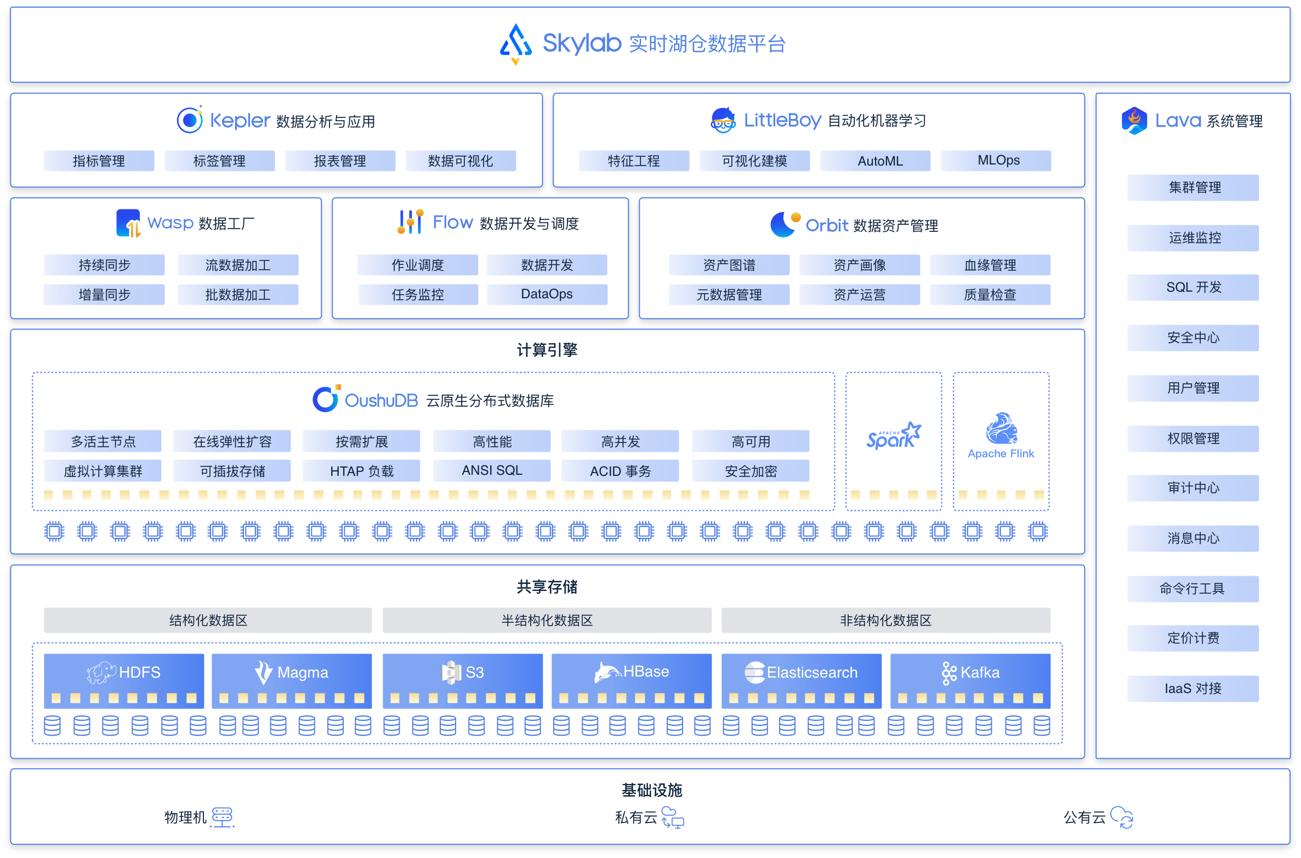Select the 半结构化数据区 bar

tap(547, 620)
